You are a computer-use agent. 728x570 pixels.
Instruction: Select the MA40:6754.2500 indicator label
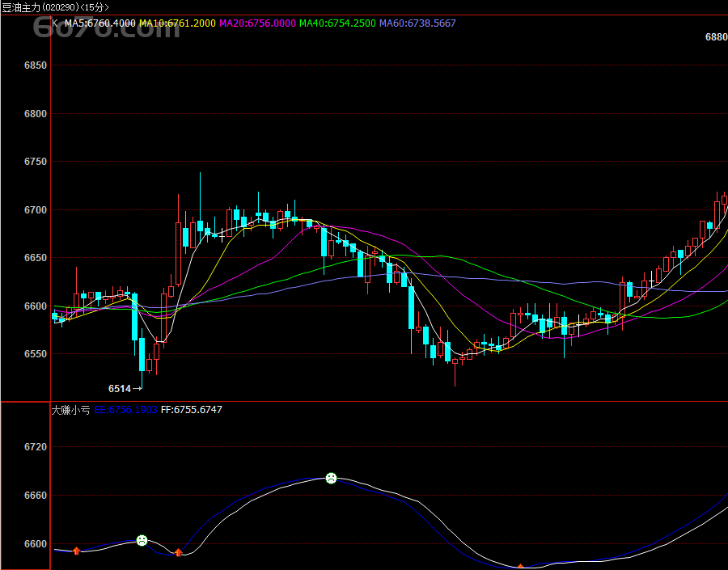(x=337, y=23)
